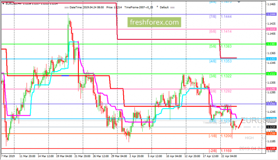Viewport: 278px width, 160px height.
Task: Click the 19 Mar 04:00 time axis label
Action: 64,156
